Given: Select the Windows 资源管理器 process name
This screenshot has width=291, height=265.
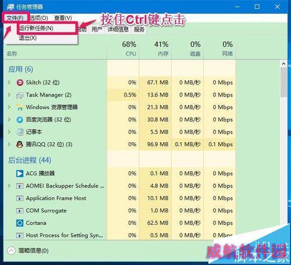Looking at the screenshot, I should click(52, 107).
